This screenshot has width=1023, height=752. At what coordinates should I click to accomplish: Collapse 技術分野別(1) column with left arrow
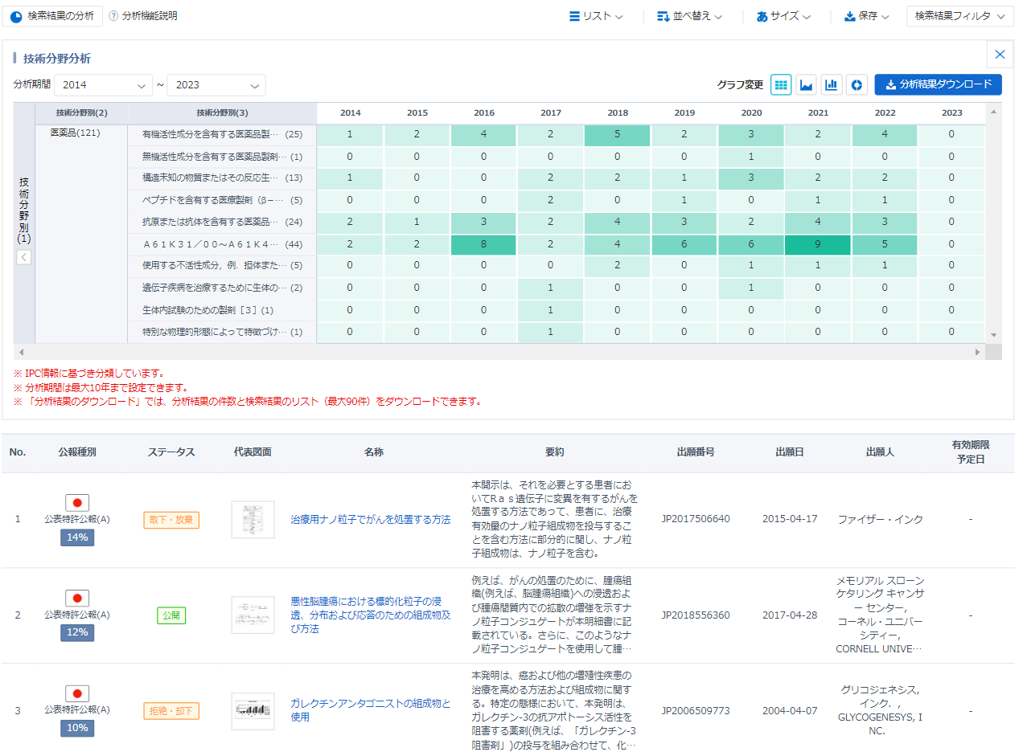click(24, 257)
